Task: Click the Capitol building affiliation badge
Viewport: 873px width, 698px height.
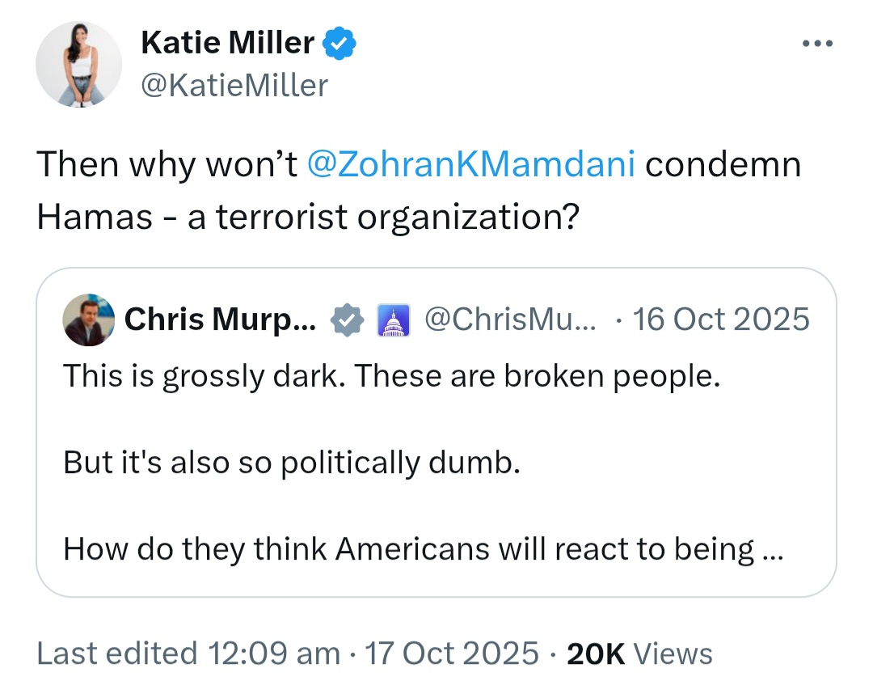Action: coord(394,319)
